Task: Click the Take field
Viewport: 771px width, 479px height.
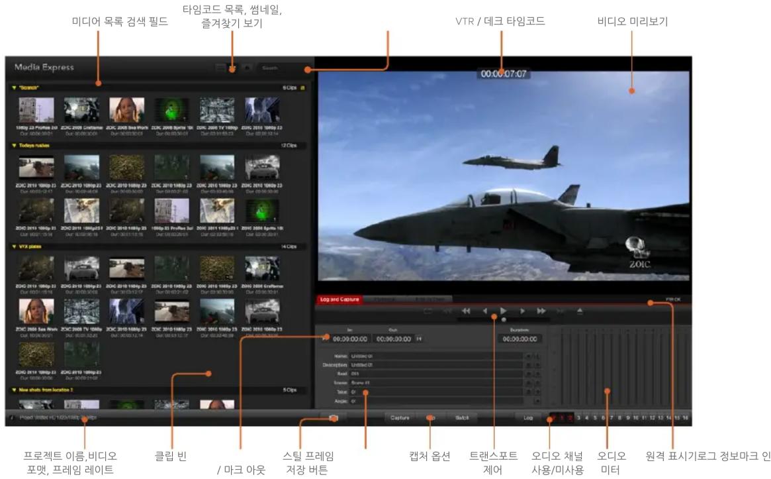Action: (435, 392)
